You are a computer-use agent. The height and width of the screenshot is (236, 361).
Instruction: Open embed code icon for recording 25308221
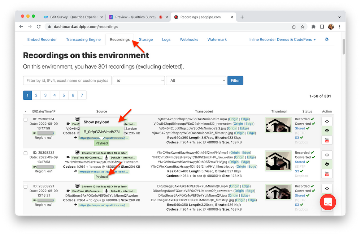(x=327, y=188)
